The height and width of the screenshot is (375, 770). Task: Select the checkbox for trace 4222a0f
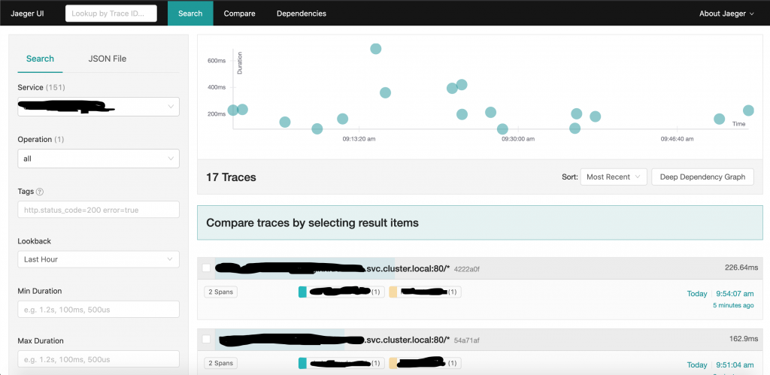click(x=206, y=268)
